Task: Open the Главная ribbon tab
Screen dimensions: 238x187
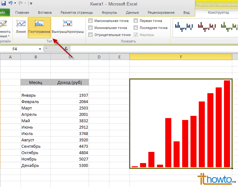Action: [22, 12]
